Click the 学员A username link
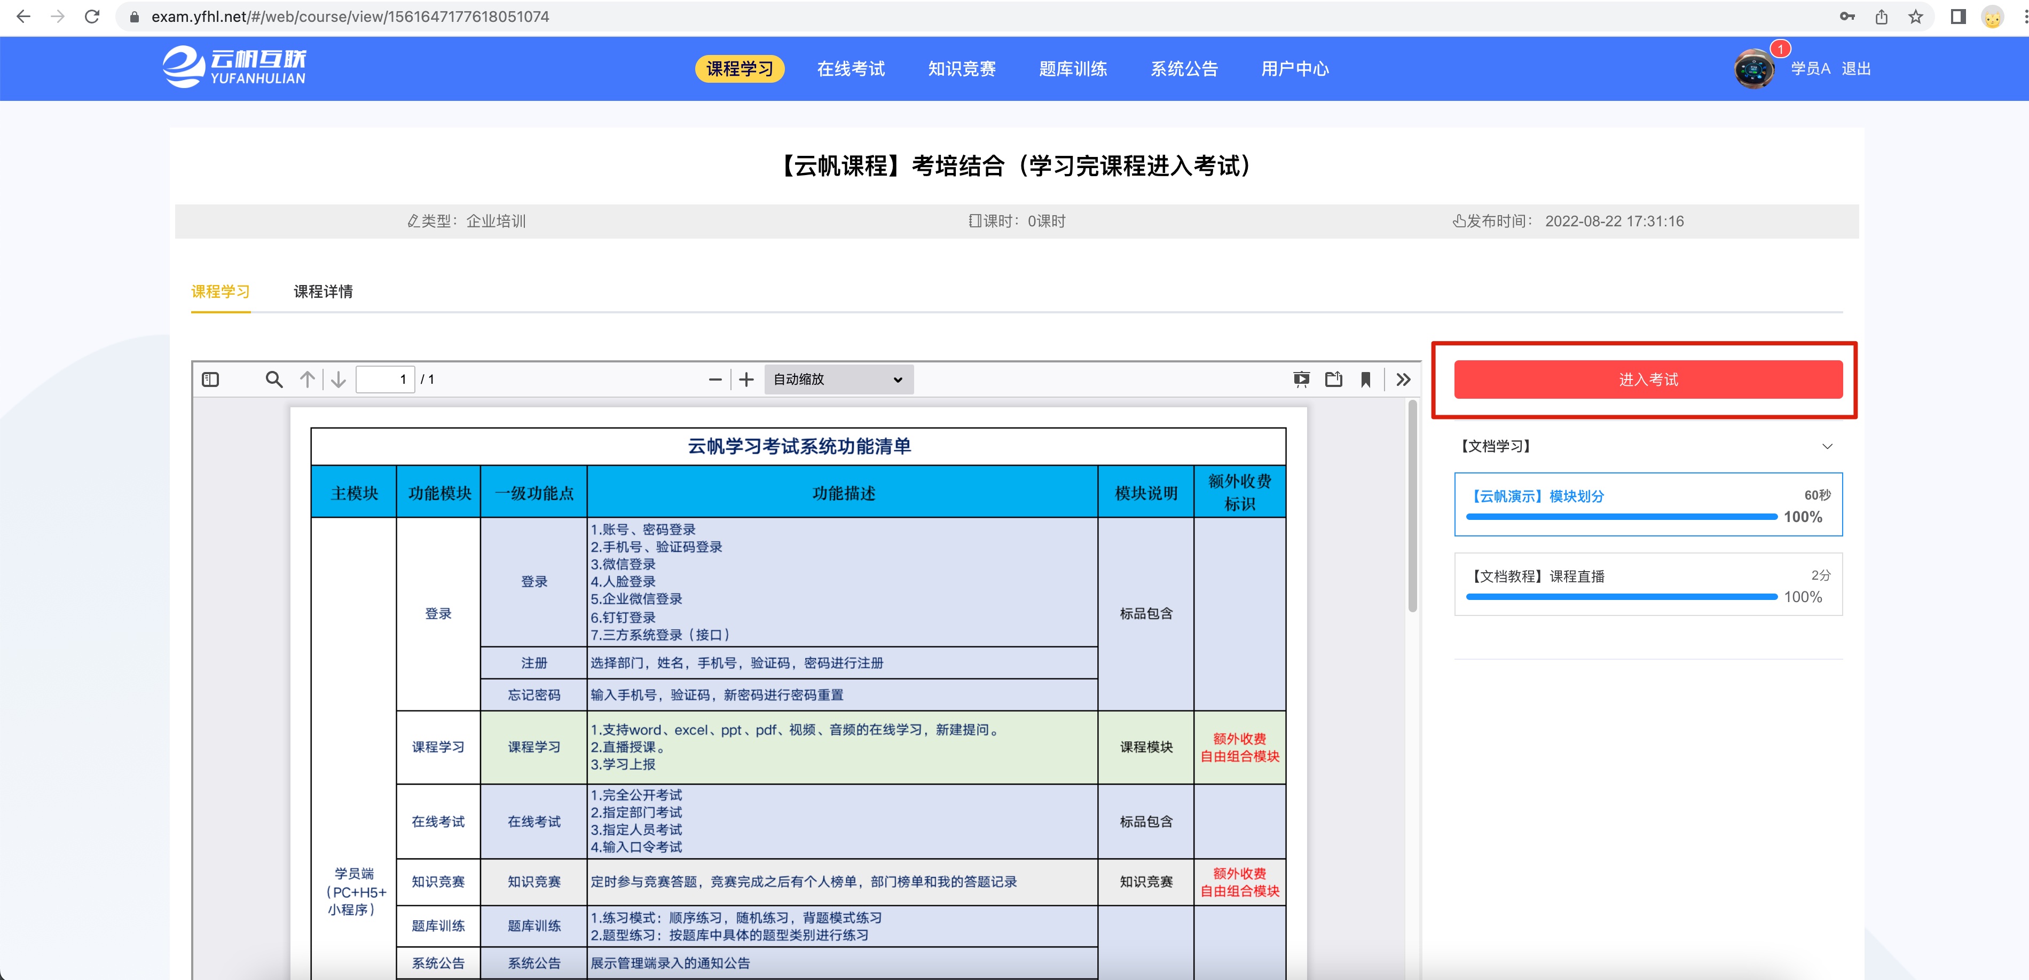The image size is (2029, 980). (x=1810, y=68)
